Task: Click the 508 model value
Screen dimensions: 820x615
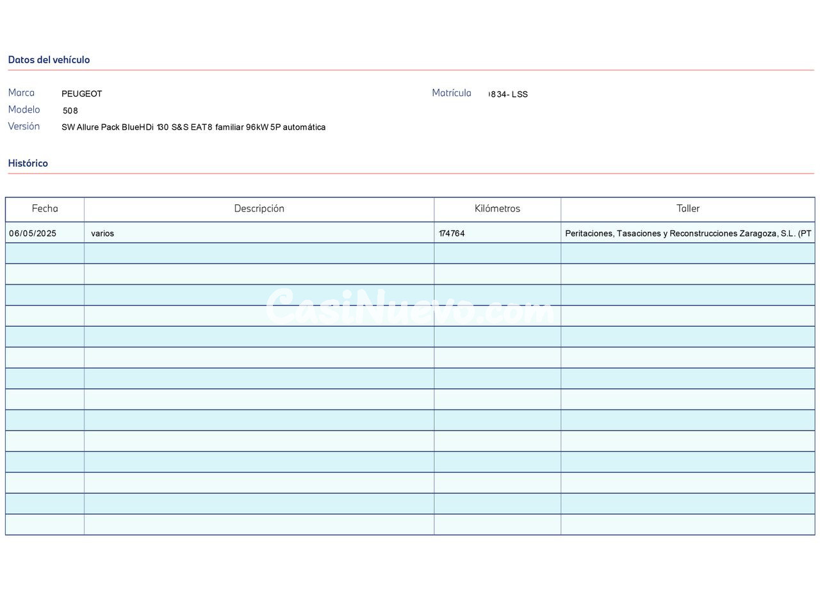Action: pyautogui.click(x=70, y=111)
